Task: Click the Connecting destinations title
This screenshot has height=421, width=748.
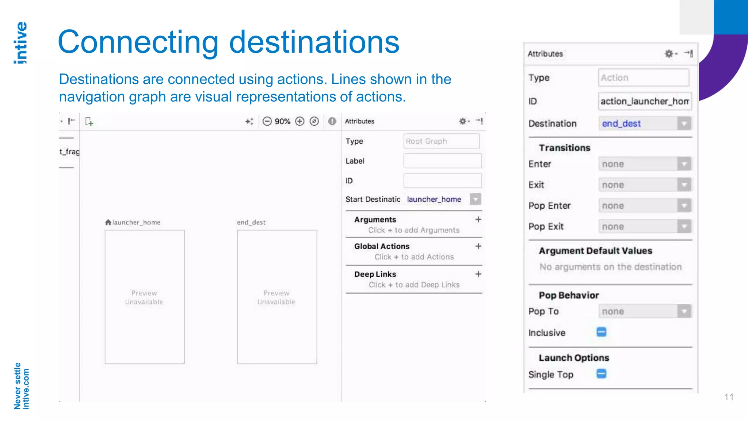Action: point(229,42)
